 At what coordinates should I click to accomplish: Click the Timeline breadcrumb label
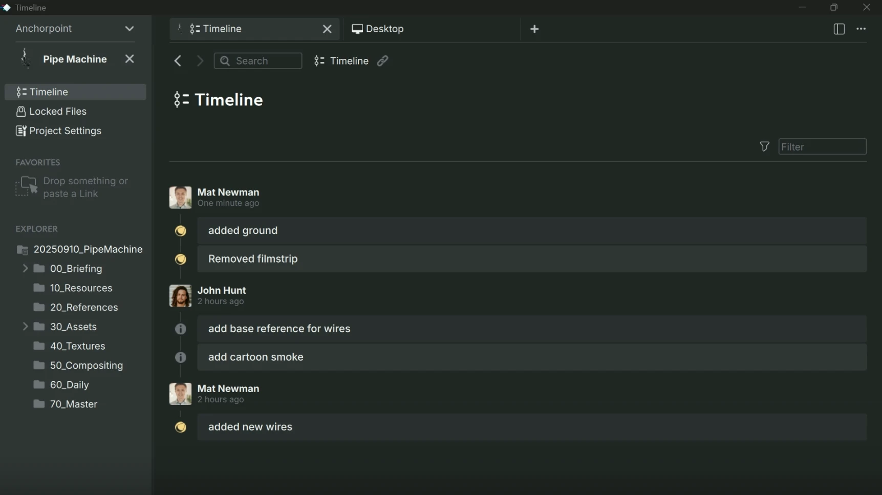(349, 61)
